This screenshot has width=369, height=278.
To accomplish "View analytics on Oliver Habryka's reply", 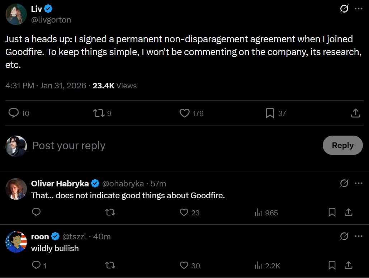I will coord(258,213).
